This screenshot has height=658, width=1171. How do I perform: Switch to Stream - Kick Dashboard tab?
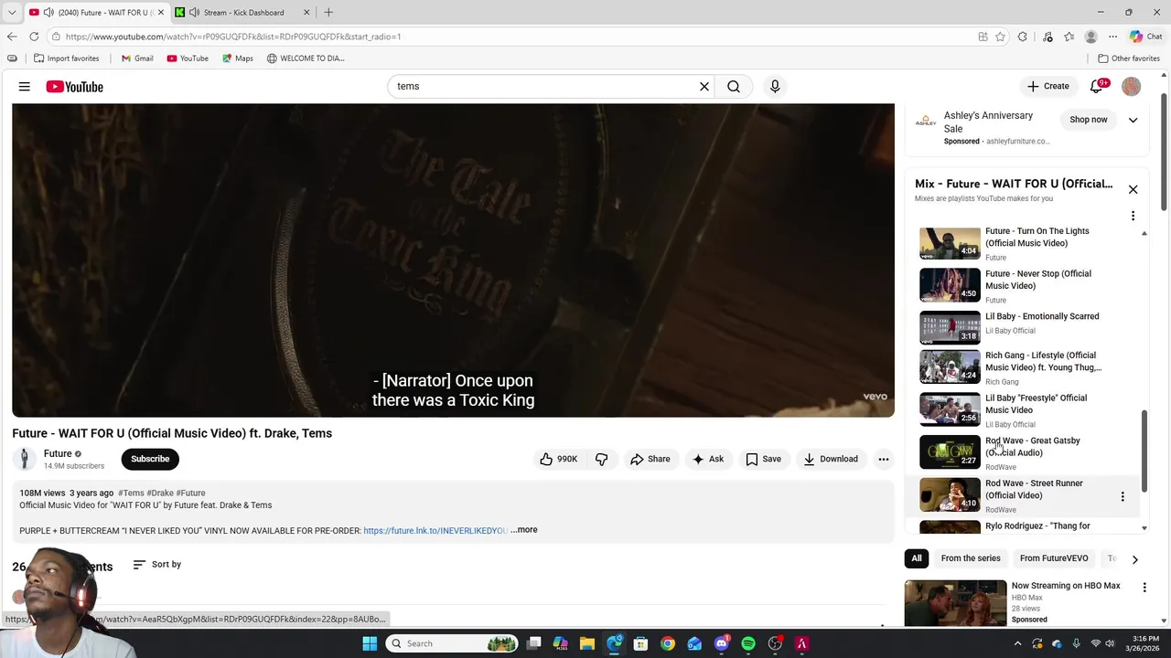pyautogui.click(x=243, y=12)
